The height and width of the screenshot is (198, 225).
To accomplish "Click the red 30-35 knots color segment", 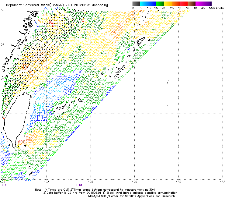I will click(x=184, y=4).
